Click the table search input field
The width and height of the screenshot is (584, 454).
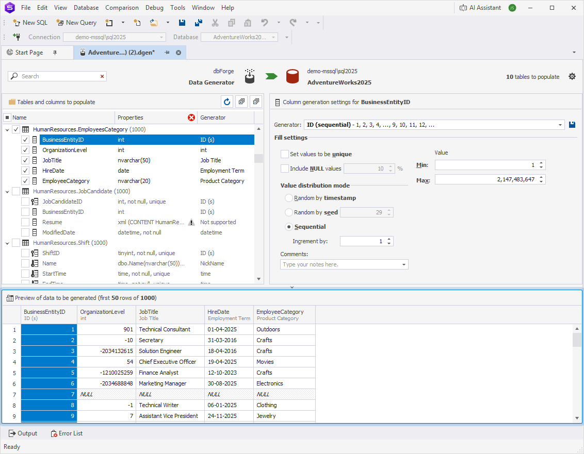click(56, 76)
